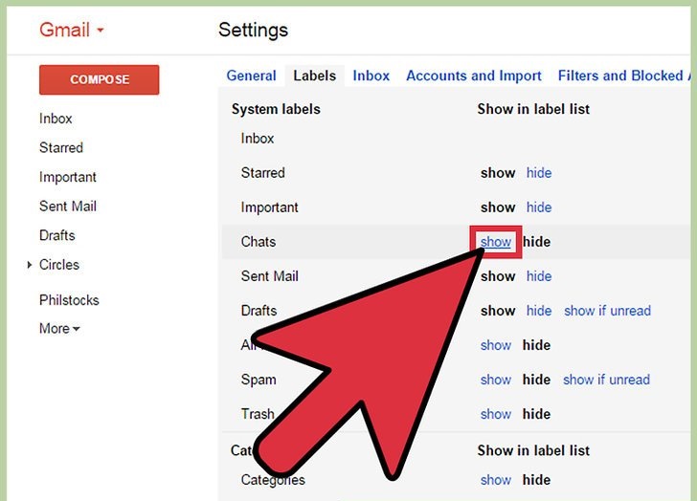Hide the Categories label
Image resolution: width=697 pixels, height=501 pixels.
click(536, 480)
